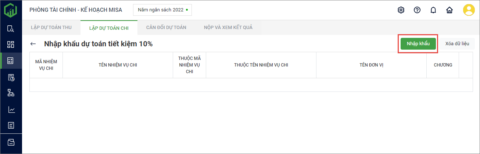The width and height of the screenshot is (480, 154).
Task: Click the back arrow beside page title
Action: (33, 44)
